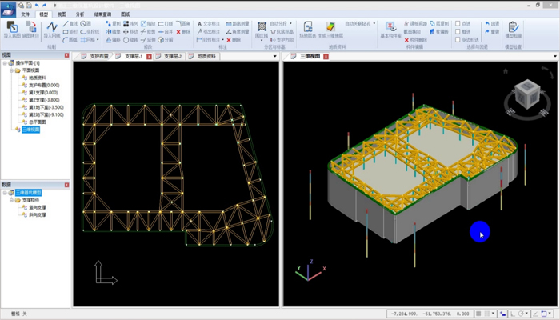
Task: Collapse the 平面视图 tree node
Action: click(10, 70)
